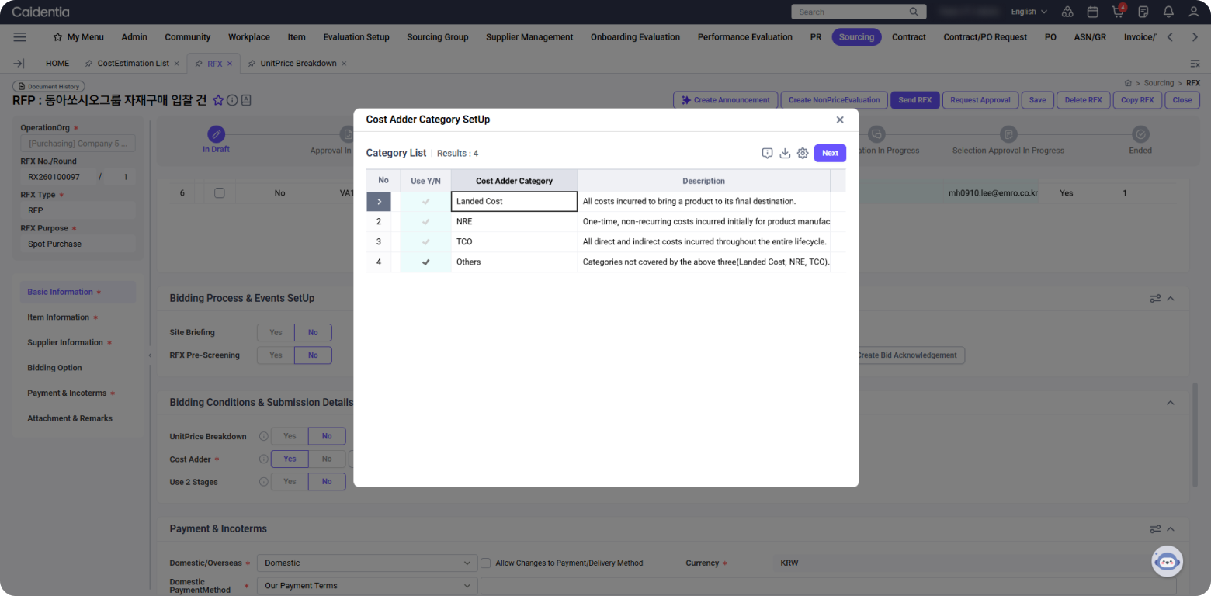Click the chatbot assistant icon

tap(1166, 561)
